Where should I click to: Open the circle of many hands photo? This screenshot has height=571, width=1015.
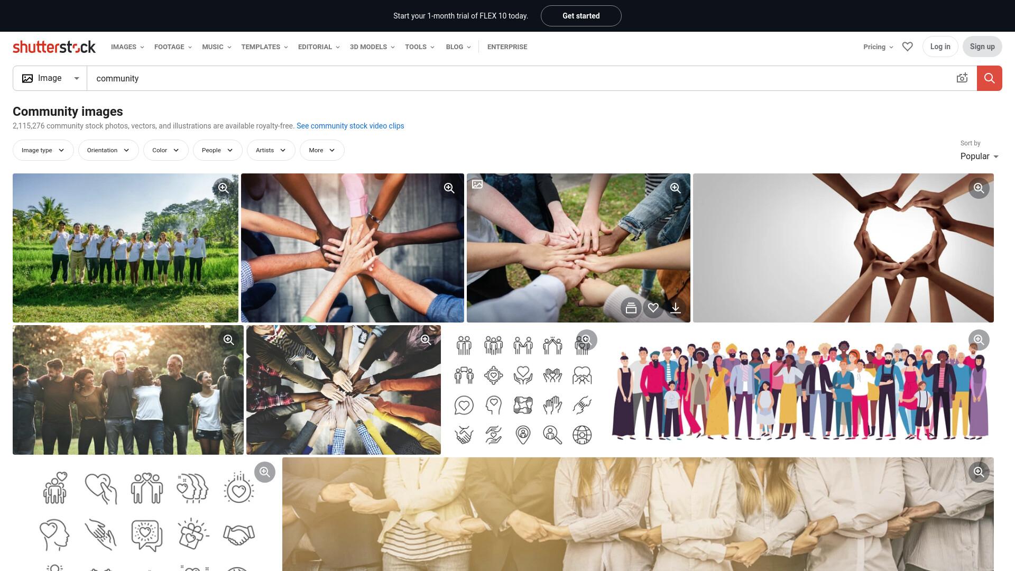[x=344, y=390]
